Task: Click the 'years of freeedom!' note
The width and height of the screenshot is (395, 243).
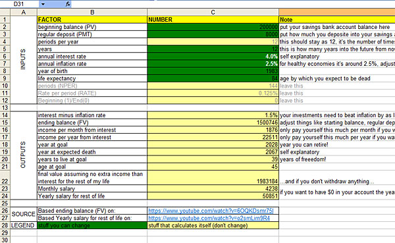Action: pyautogui.click(x=303, y=159)
